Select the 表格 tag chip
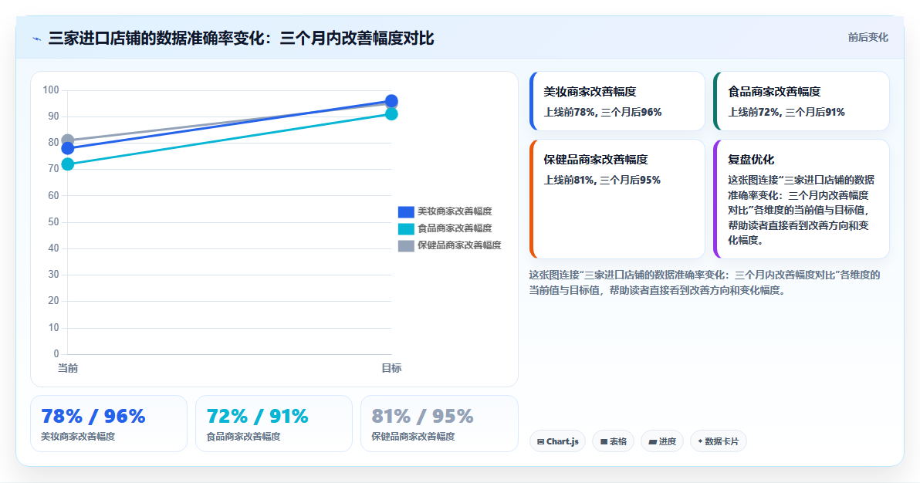Image resolution: width=920 pixels, height=483 pixels. click(x=613, y=441)
